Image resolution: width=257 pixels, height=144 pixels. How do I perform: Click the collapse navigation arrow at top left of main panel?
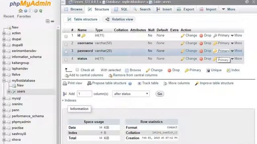(x=63, y=2)
